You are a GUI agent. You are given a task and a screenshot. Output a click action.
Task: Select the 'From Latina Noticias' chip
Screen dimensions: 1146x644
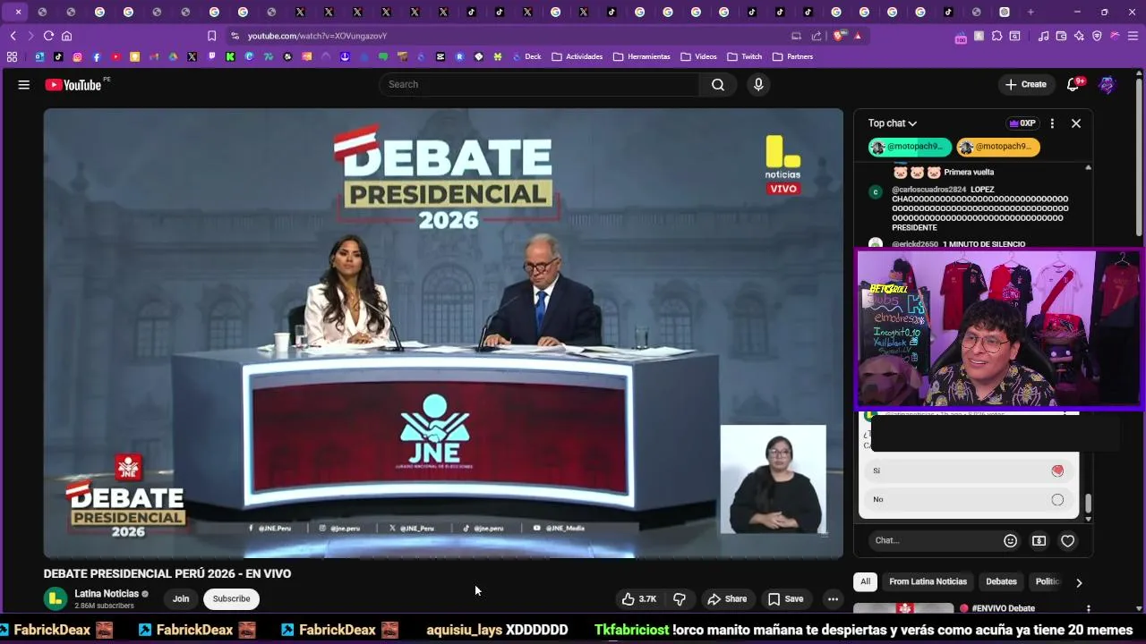pyautogui.click(x=928, y=581)
